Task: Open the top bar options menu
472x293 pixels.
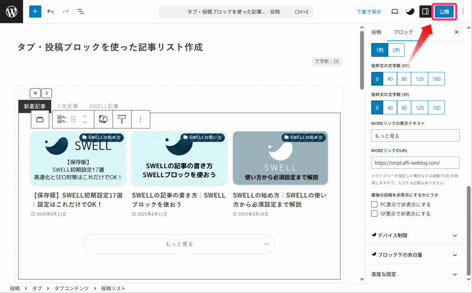Action: pos(463,12)
